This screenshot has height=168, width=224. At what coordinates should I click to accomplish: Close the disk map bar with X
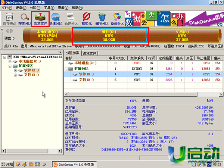pos(2,29)
